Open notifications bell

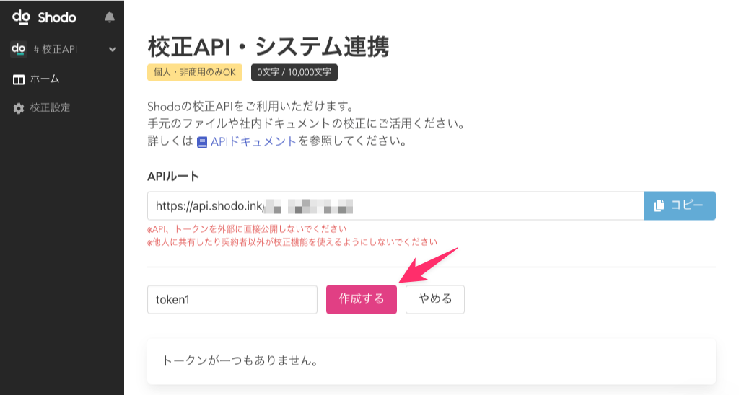110,17
